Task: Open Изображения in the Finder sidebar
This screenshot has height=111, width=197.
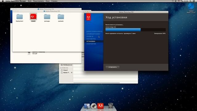Action: pyautogui.click(x=66, y=65)
